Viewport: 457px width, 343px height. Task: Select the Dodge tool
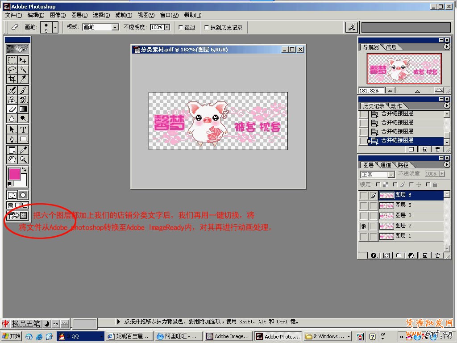click(23, 118)
